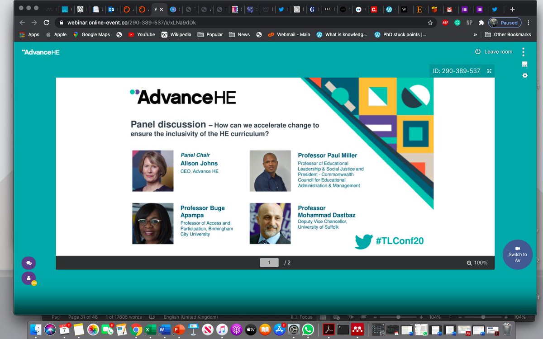Bookmark this page with the star icon
543x339 pixels.
pos(430,22)
